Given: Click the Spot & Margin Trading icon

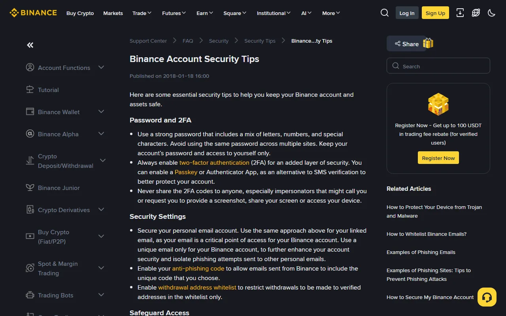Looking at the screenshot, I should pos(30,268).
